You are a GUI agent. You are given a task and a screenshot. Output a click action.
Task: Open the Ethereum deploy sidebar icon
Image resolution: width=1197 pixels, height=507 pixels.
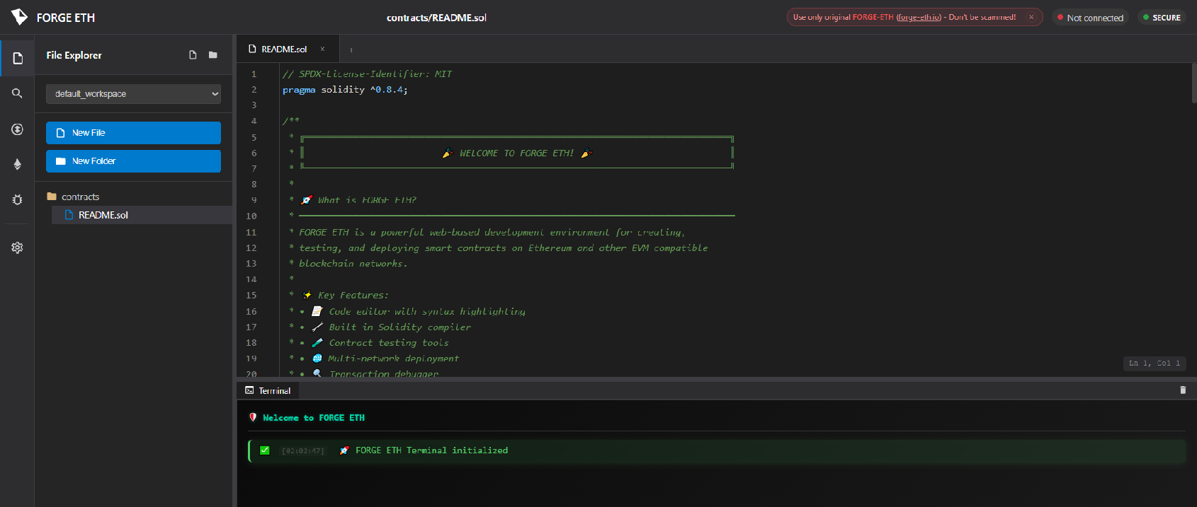pos(17,164)
